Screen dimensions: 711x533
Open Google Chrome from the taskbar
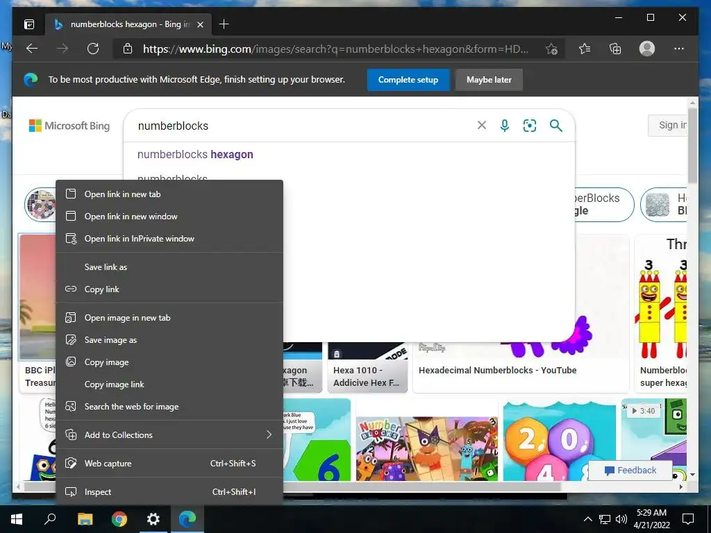(x=119, y=519)
